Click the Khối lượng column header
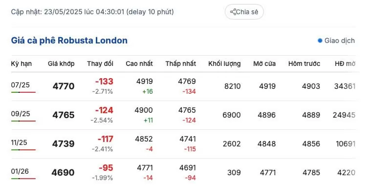Viewport: 368px width, 186px height. [224, 64]
